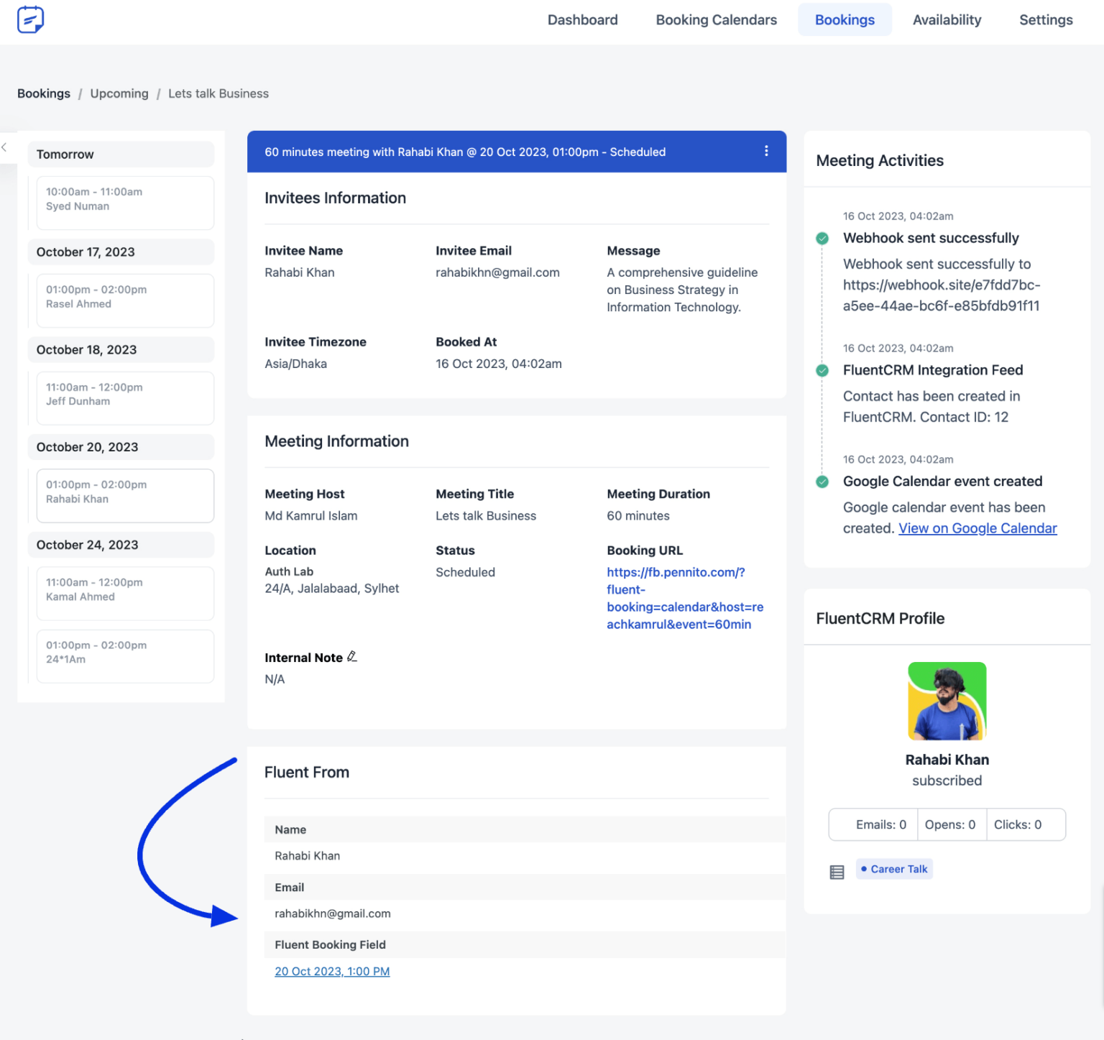
Task: Select the Bookings navigation tab
Action: tap(845, 20)
